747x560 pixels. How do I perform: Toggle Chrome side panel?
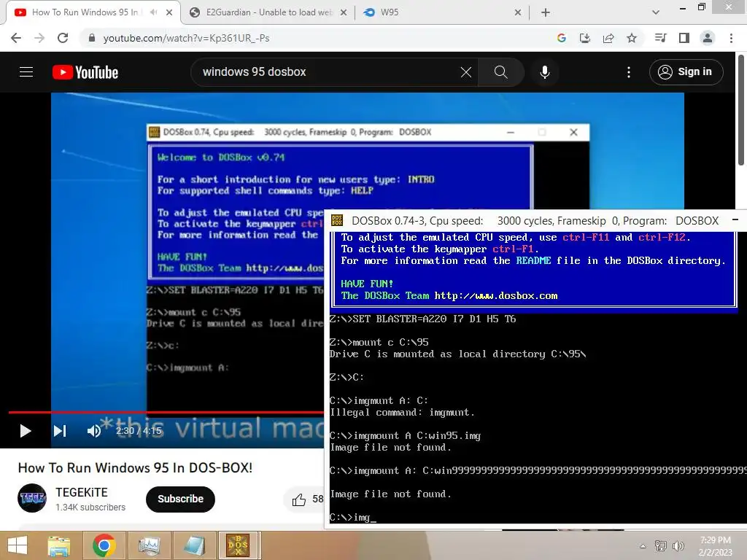pyautogui.click(x=684, y=38)
